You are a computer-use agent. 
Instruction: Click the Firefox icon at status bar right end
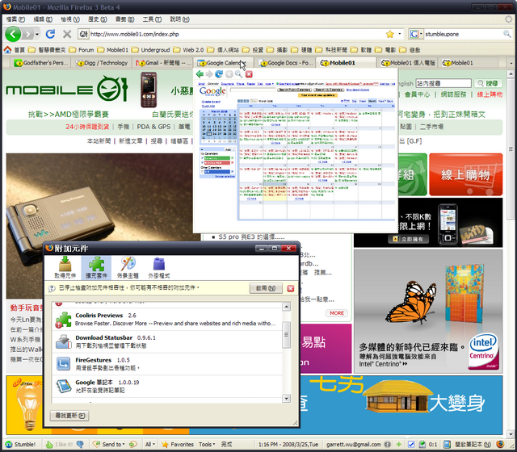pyautogui.click(x=500, y=444)
